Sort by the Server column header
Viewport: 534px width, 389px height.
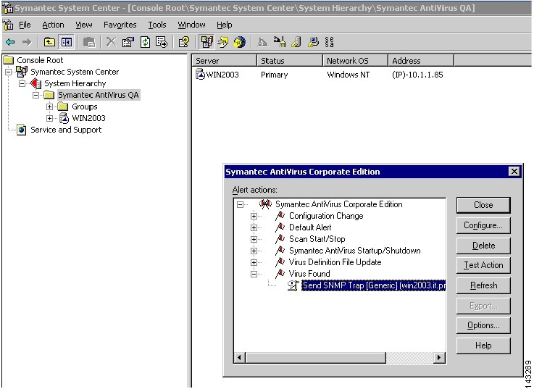[x=224, y=61]
